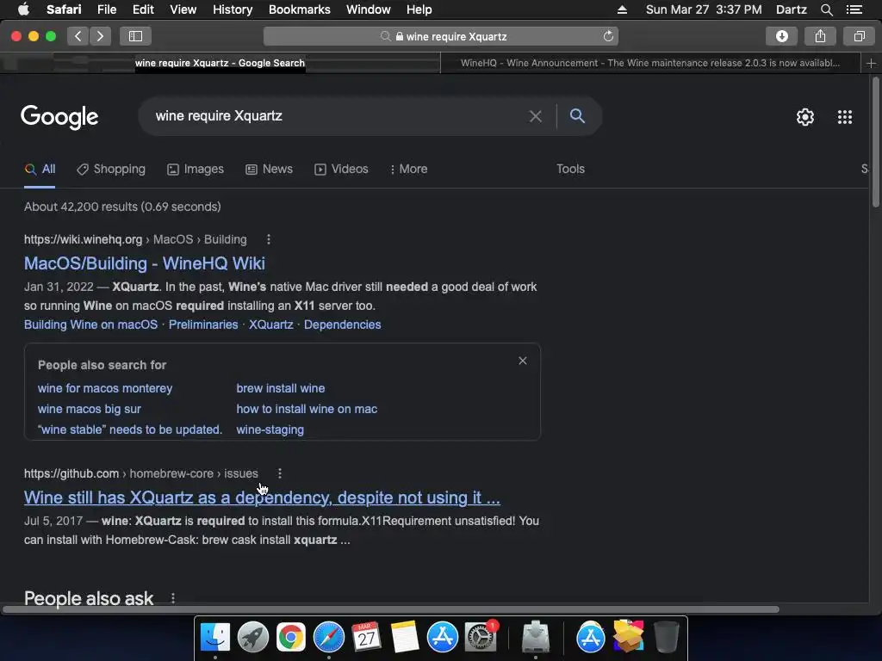Open the Share button in Safari's toolbar

coord(820,36)
